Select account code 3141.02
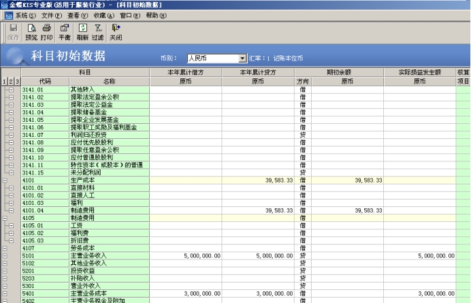The width and height of the screenshot is (471, 303). click(x=45, y=97)
